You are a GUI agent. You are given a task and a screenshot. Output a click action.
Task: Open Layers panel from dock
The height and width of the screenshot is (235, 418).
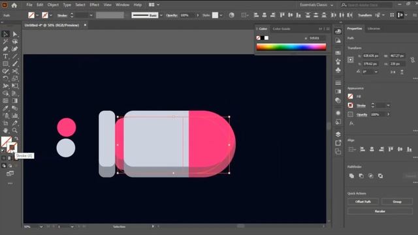(x=338, y=134)
